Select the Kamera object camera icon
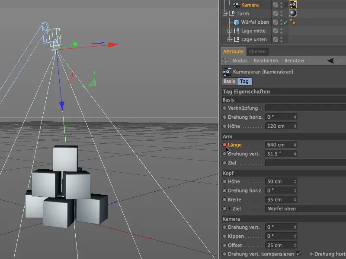 pyautogui.click(x=236, y=5)
